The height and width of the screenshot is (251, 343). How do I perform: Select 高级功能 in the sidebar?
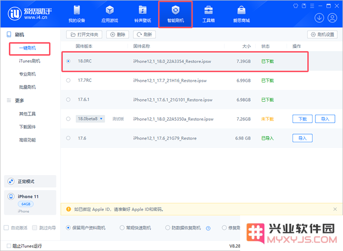tap(27, 140)
